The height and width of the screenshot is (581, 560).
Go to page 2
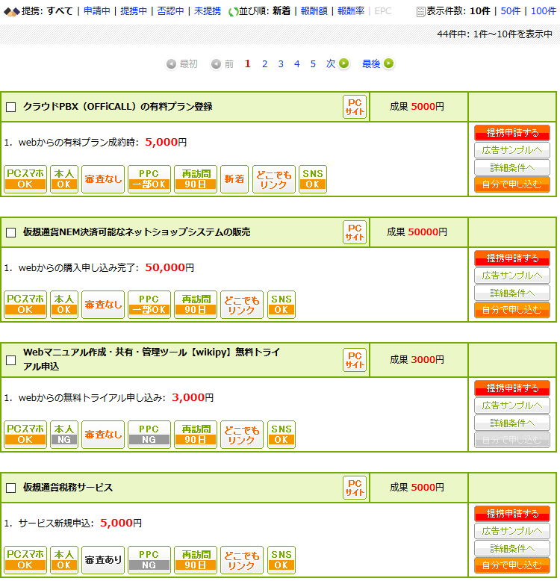tap(264, 64)
